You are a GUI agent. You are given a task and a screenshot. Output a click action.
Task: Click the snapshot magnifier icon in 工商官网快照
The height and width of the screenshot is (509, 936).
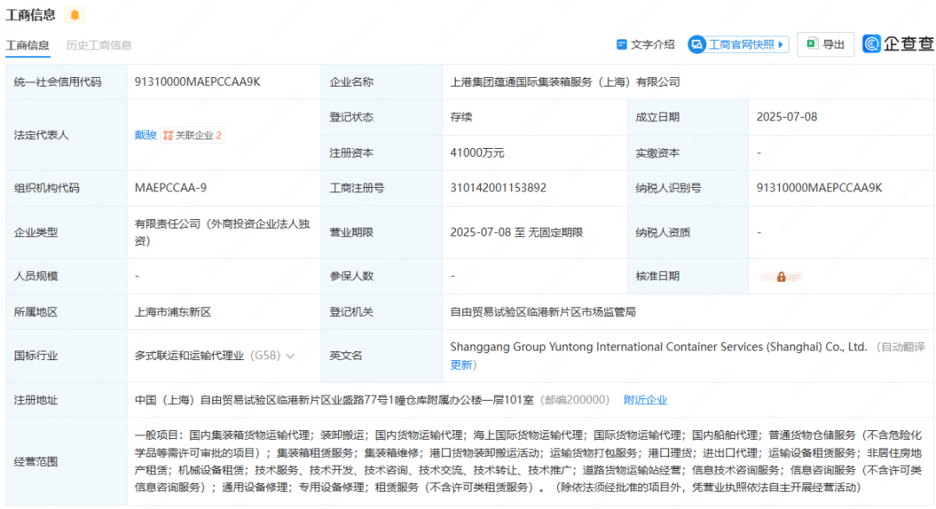(697, 45)
